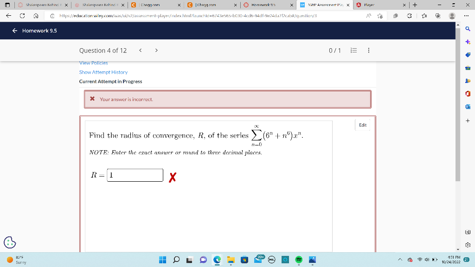
Task: Open the assessment player three-dot menu
Action: [369, 50]
